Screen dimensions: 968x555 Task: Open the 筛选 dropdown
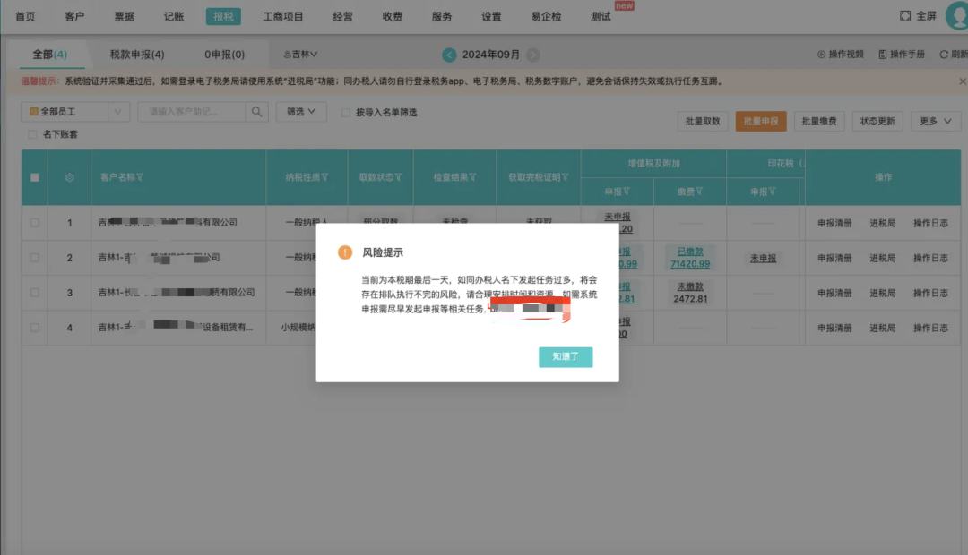pyautogui.click(x=301, y=112)
